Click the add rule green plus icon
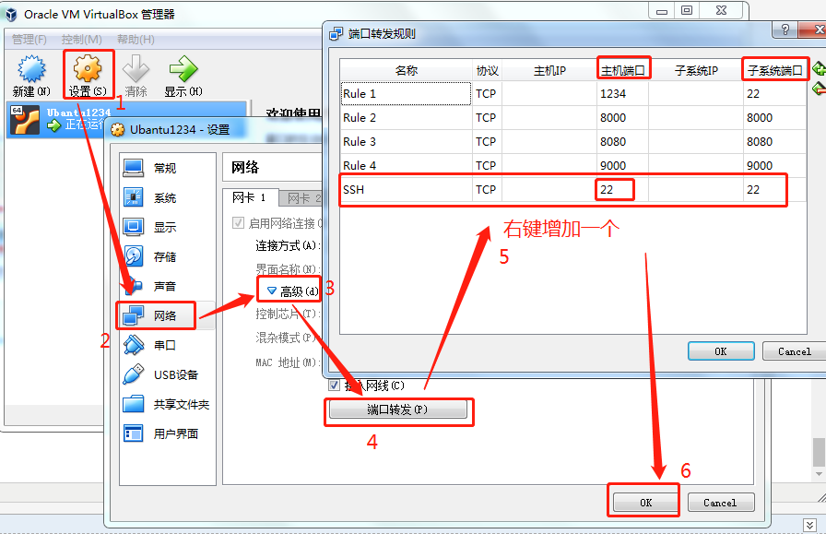The width and height of the screenshot is (826, 534). point(819,68)
